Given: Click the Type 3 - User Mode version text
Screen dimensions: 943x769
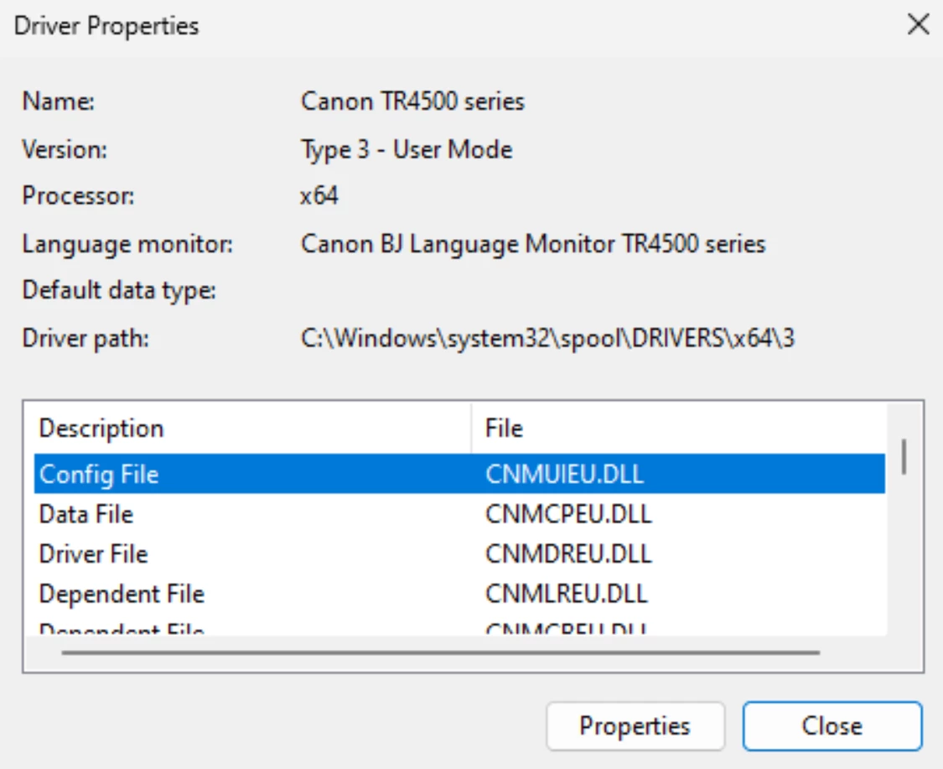Looking at the screenshot, I should [x=407, y=149].
